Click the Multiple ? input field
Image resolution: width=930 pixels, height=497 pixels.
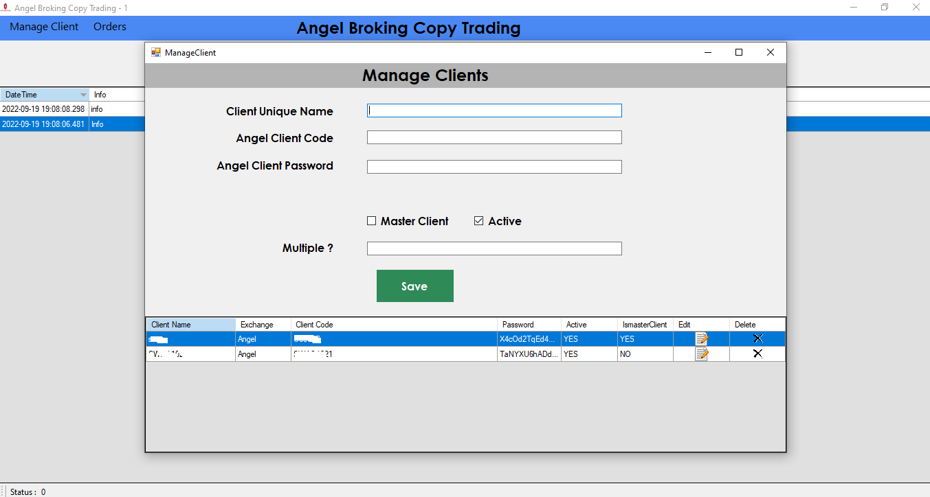[494, 248]
